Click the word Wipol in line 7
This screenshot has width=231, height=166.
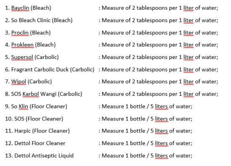[x=19, y=82]
